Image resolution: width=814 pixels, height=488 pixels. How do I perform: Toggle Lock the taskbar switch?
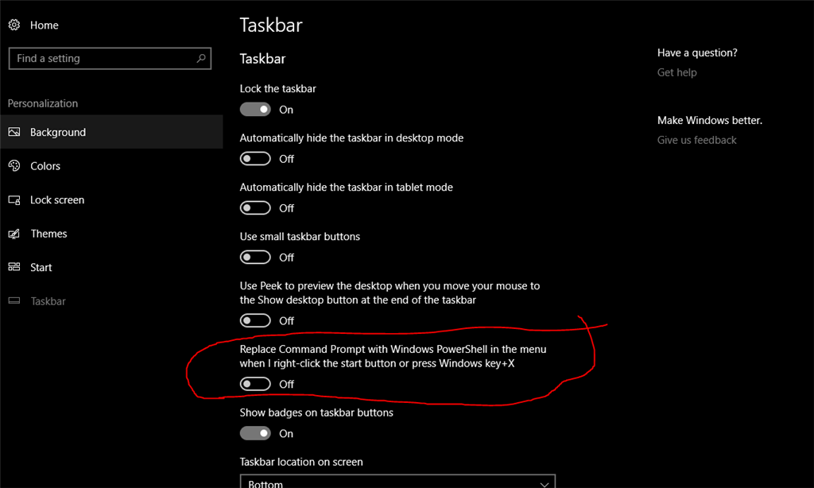(255, 109)
